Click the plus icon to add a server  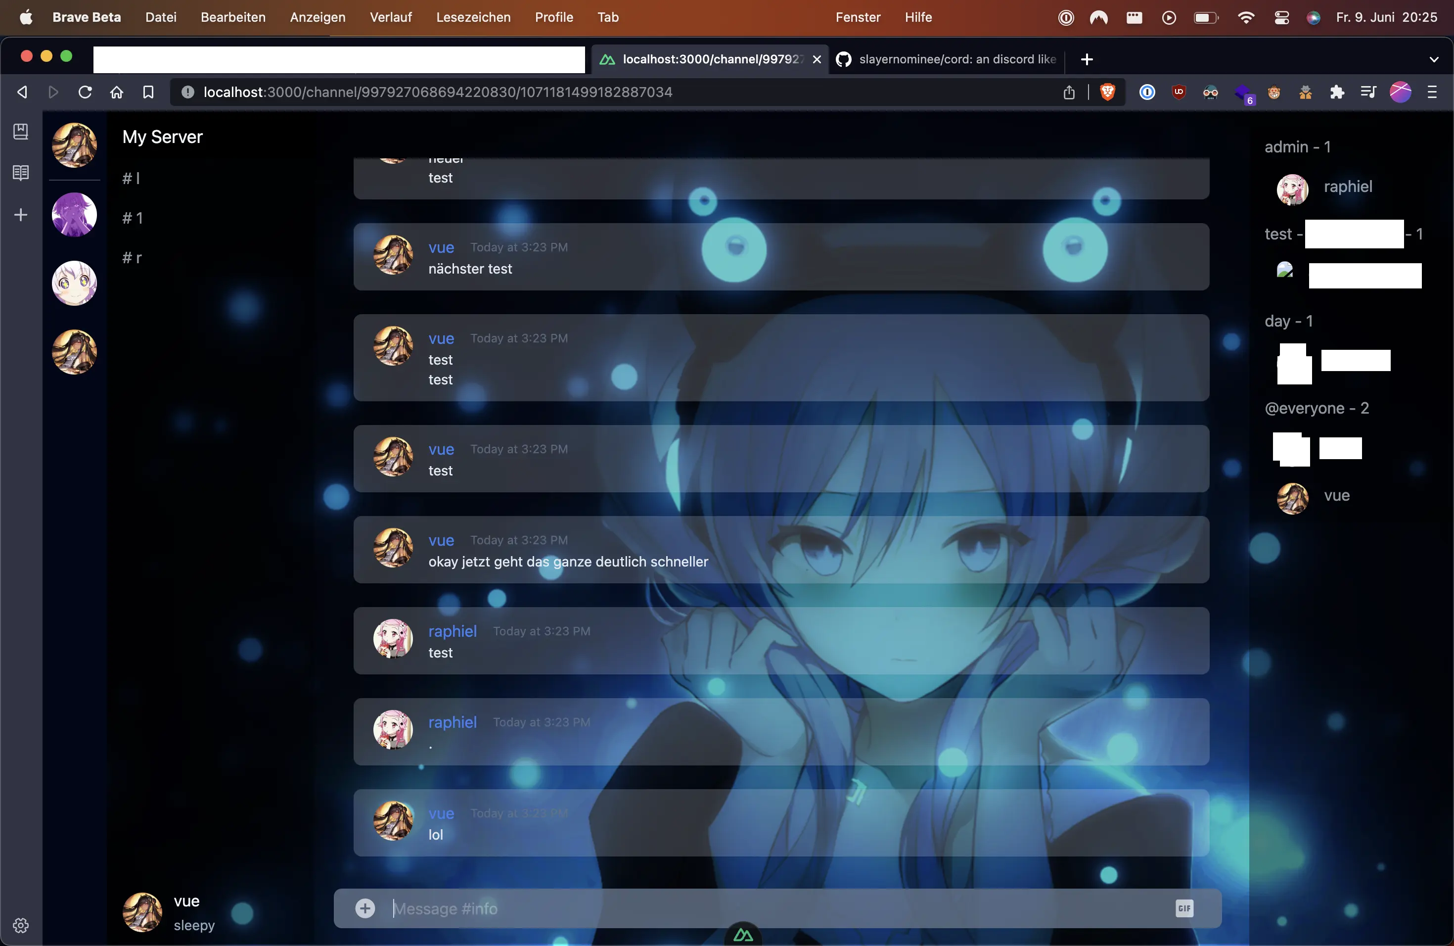[x=21, y=215]
